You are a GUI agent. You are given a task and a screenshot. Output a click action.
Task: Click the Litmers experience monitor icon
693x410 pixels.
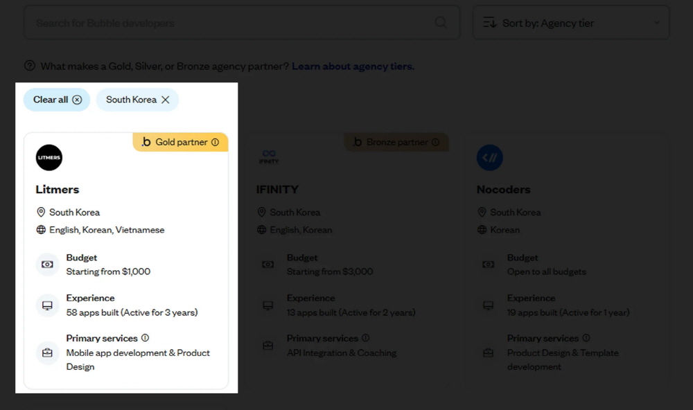point(47,305)
